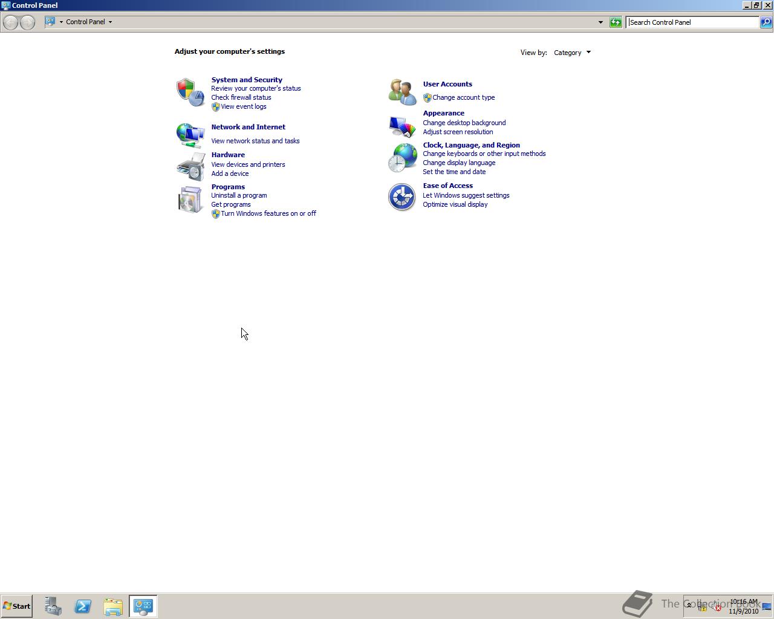Image resolution: width=774 pixels, height=619 pixels.
Task: Click View network status and tasks
Action: (x=255, y=141)
